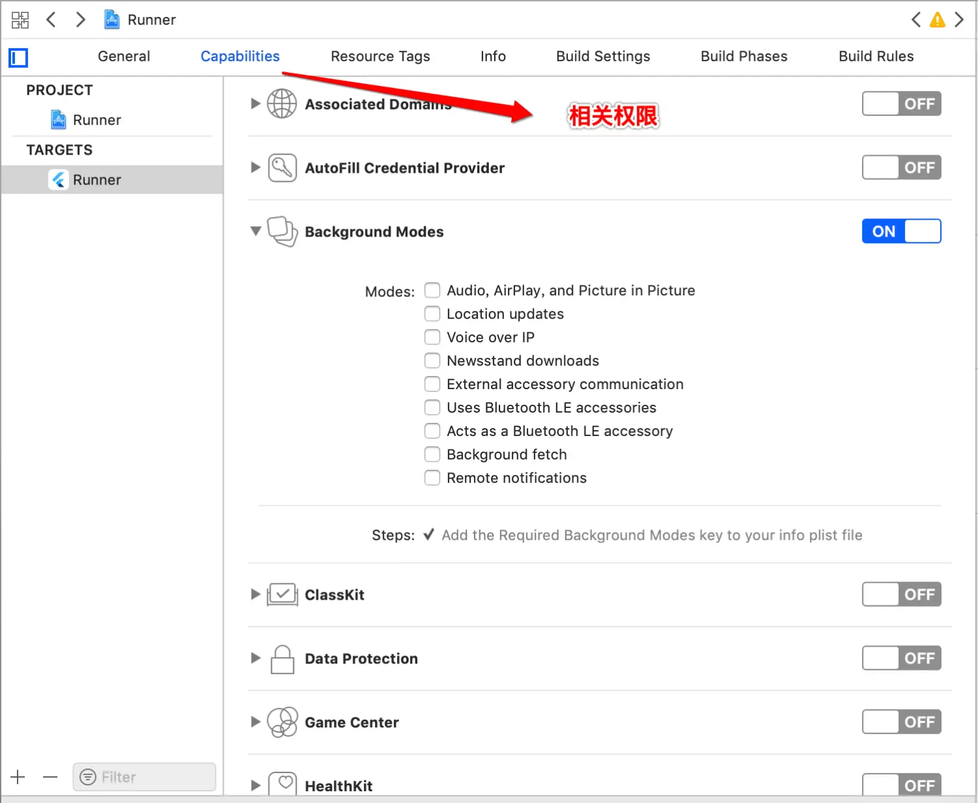The width and height of the screenshot is (978, 803).
Task: Click the Associated Domains globe icon
Action: click(x=282, y=104)
